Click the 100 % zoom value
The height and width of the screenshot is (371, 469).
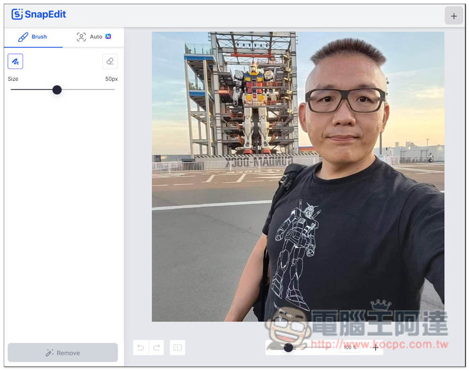[x=350, y=348]
